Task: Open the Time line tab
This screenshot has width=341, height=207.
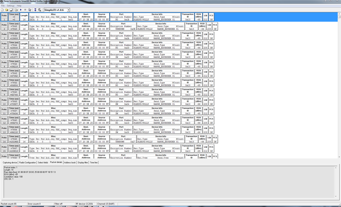Action: 94,162
